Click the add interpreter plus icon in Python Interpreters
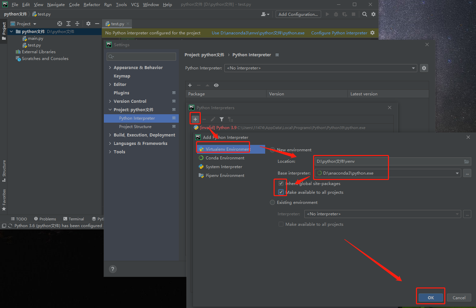Viewport: 476px width, 308px height. click(195, 119)
